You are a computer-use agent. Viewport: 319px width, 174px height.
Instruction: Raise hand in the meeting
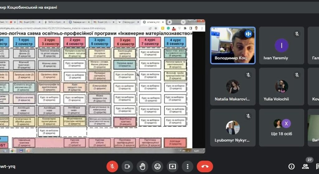click(x=142, y=167)
